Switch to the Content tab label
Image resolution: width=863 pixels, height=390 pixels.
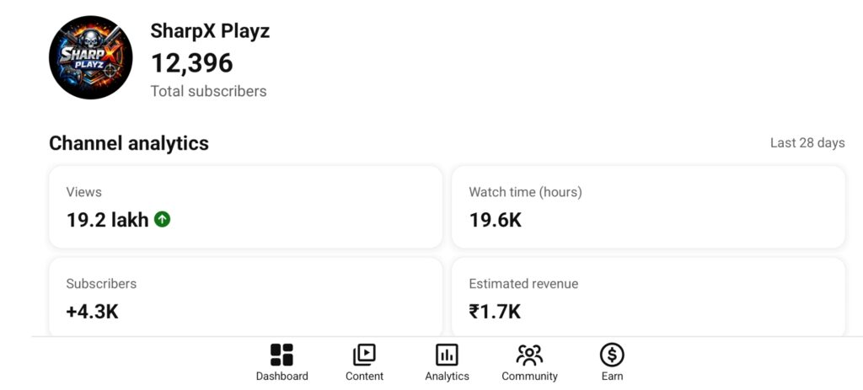point(364,377)
